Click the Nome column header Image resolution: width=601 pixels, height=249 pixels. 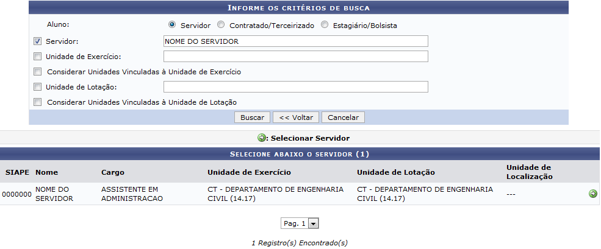pos(47,172)
